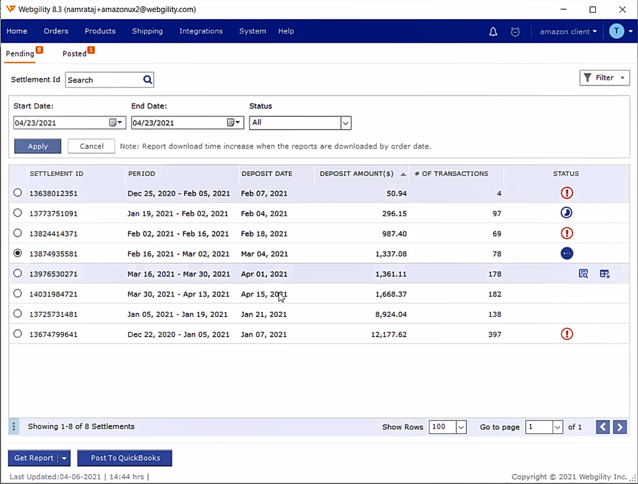Open the notifications bell icon

point(493,31)
